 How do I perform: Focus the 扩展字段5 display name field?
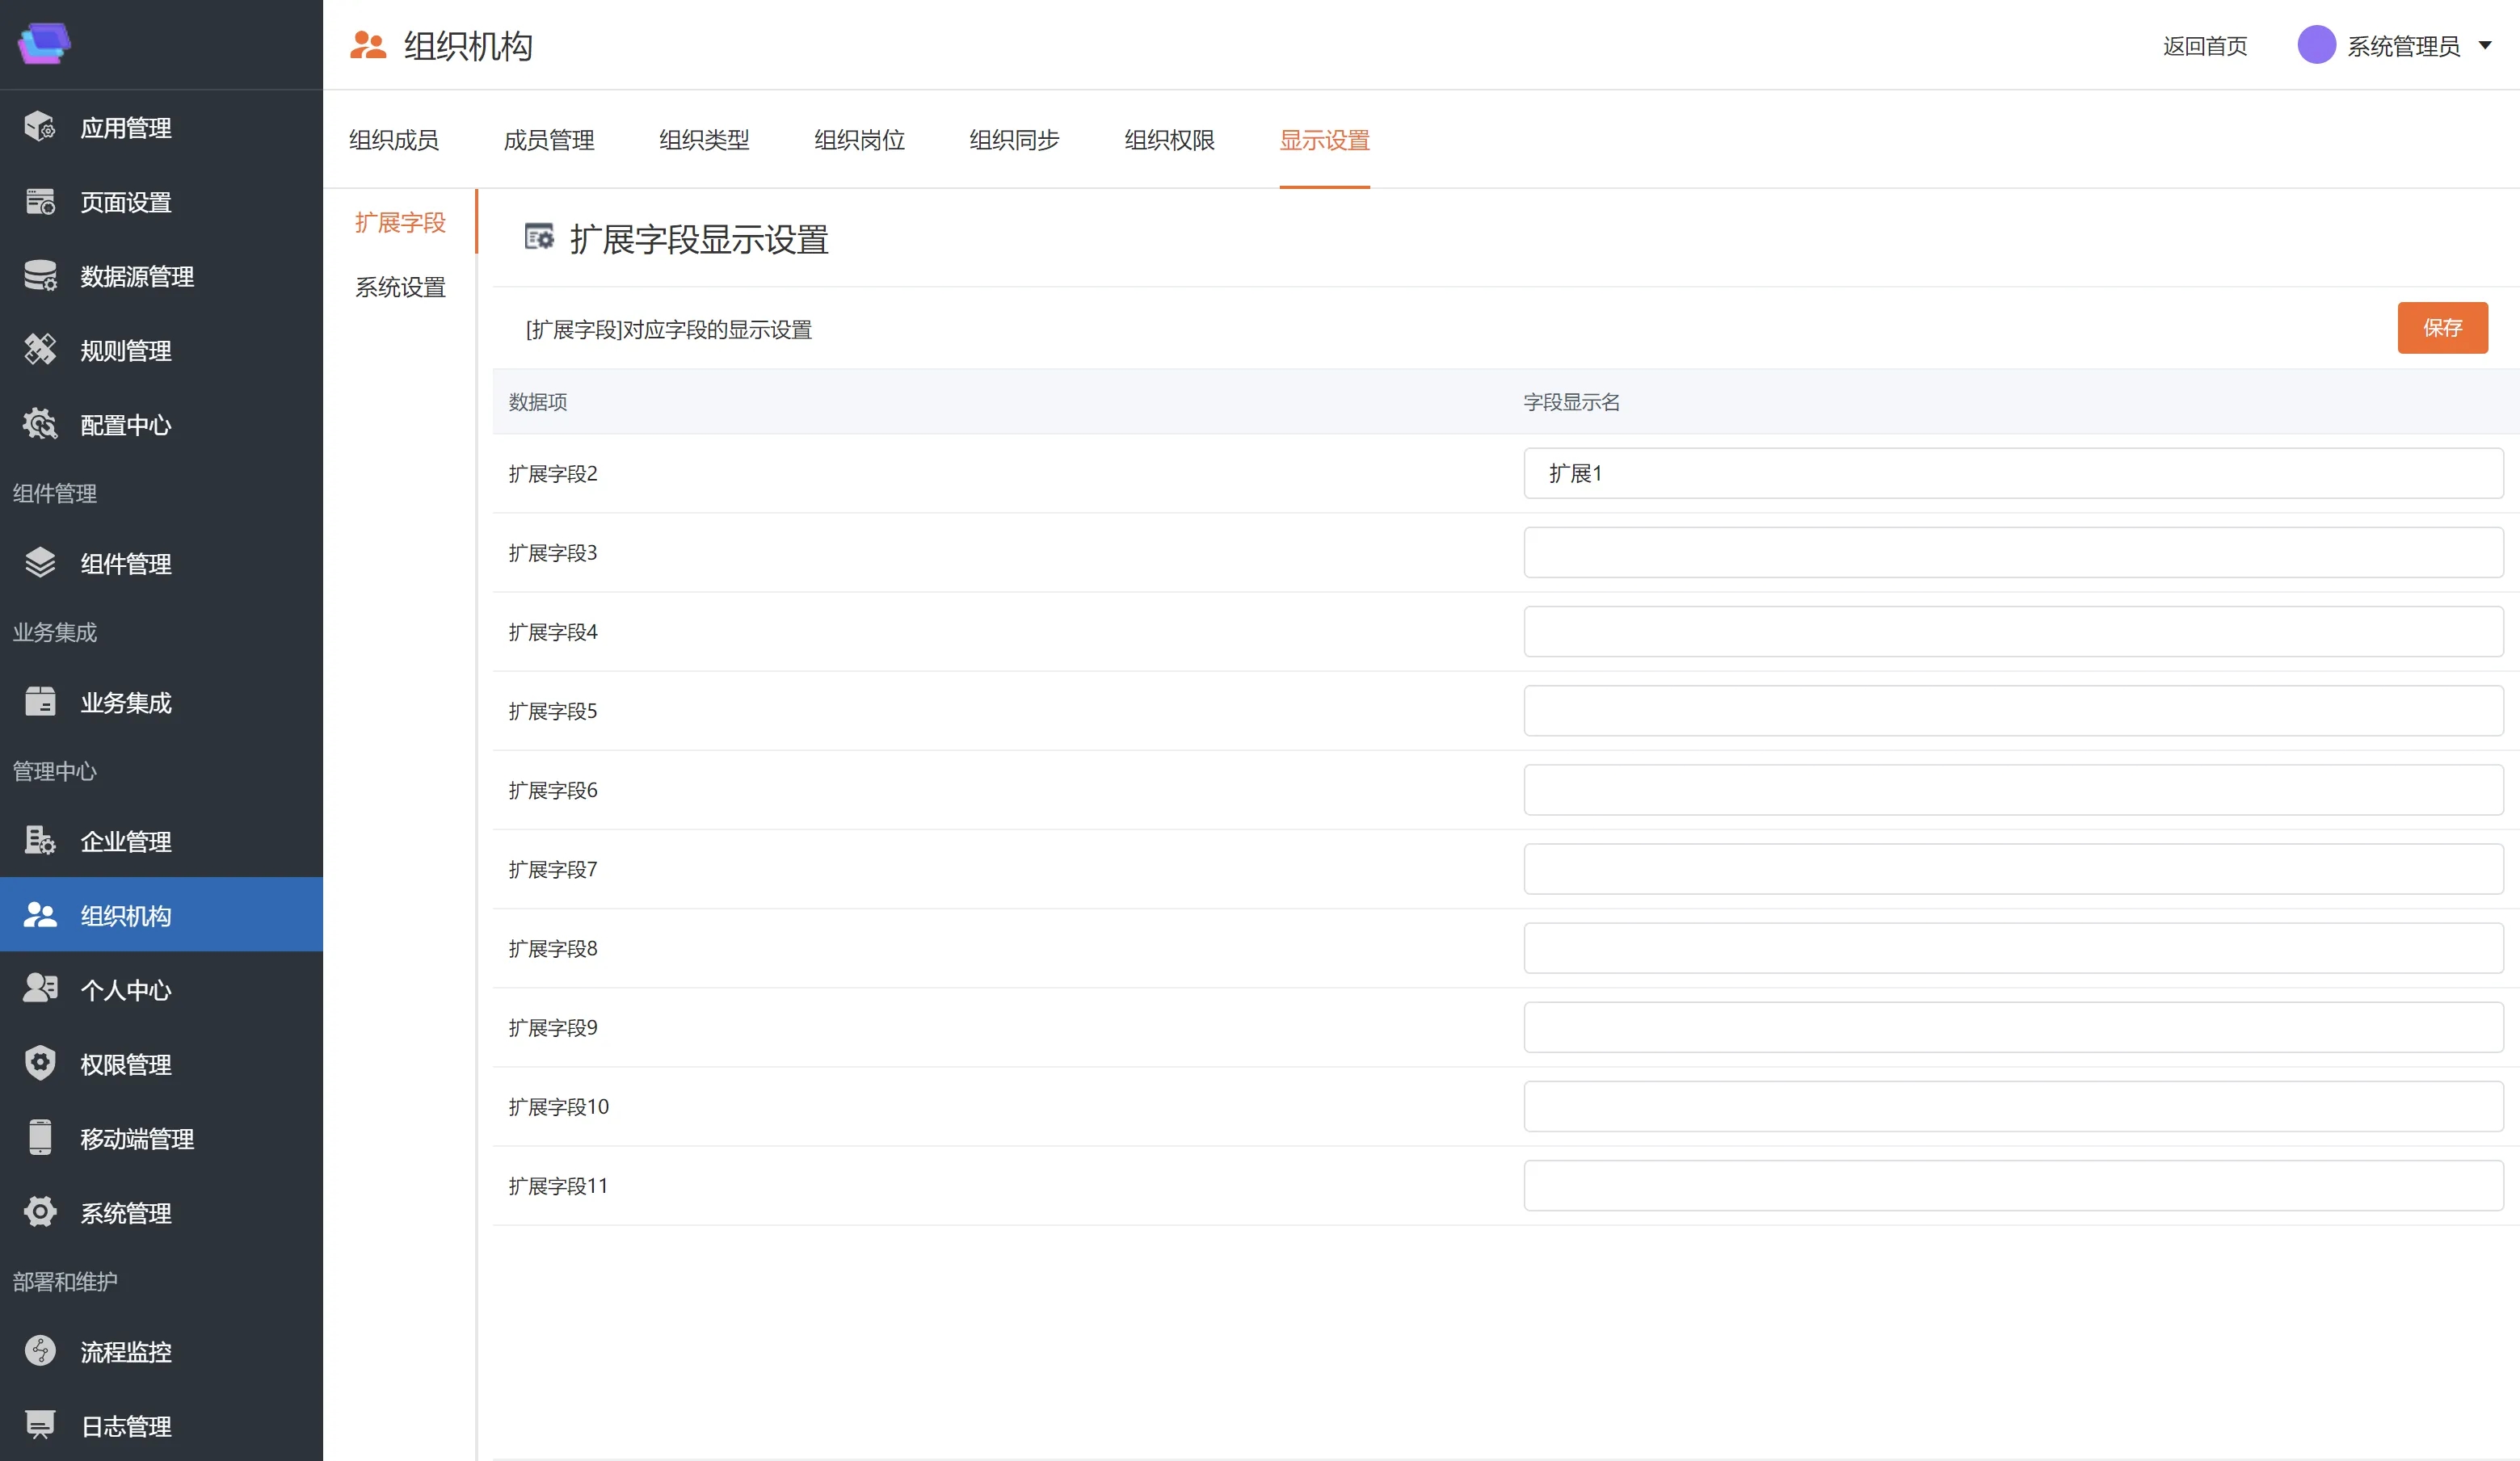[x=2012, y=711]
